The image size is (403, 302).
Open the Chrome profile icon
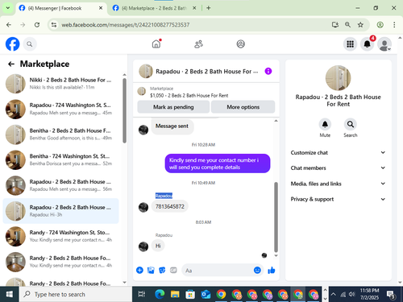(380, 25)
